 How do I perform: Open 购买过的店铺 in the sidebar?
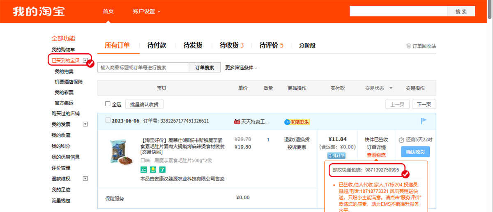tap(65, 114)
